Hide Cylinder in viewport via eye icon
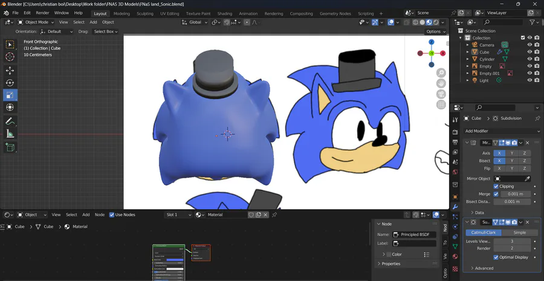This screenshot has width=544, height=281. (529, 59)
